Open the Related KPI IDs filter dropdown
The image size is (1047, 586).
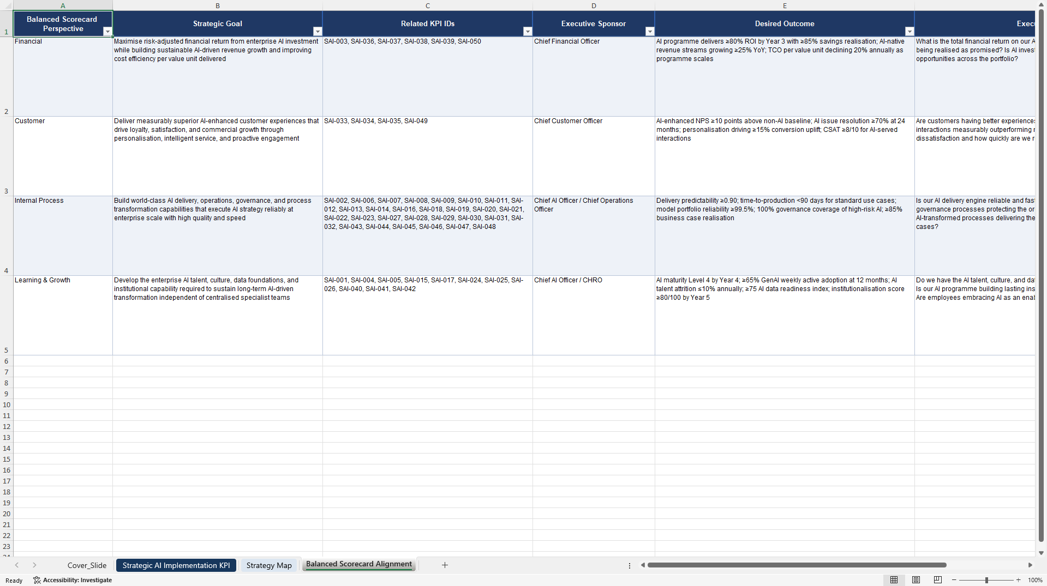(x=528, y=32)
